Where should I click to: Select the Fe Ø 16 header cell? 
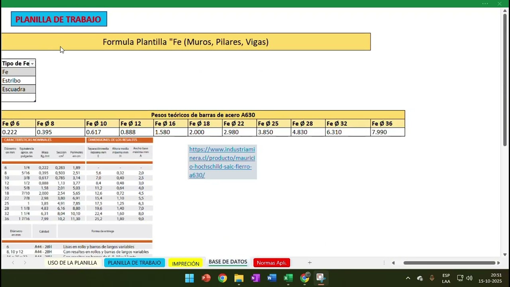[171, 124]
